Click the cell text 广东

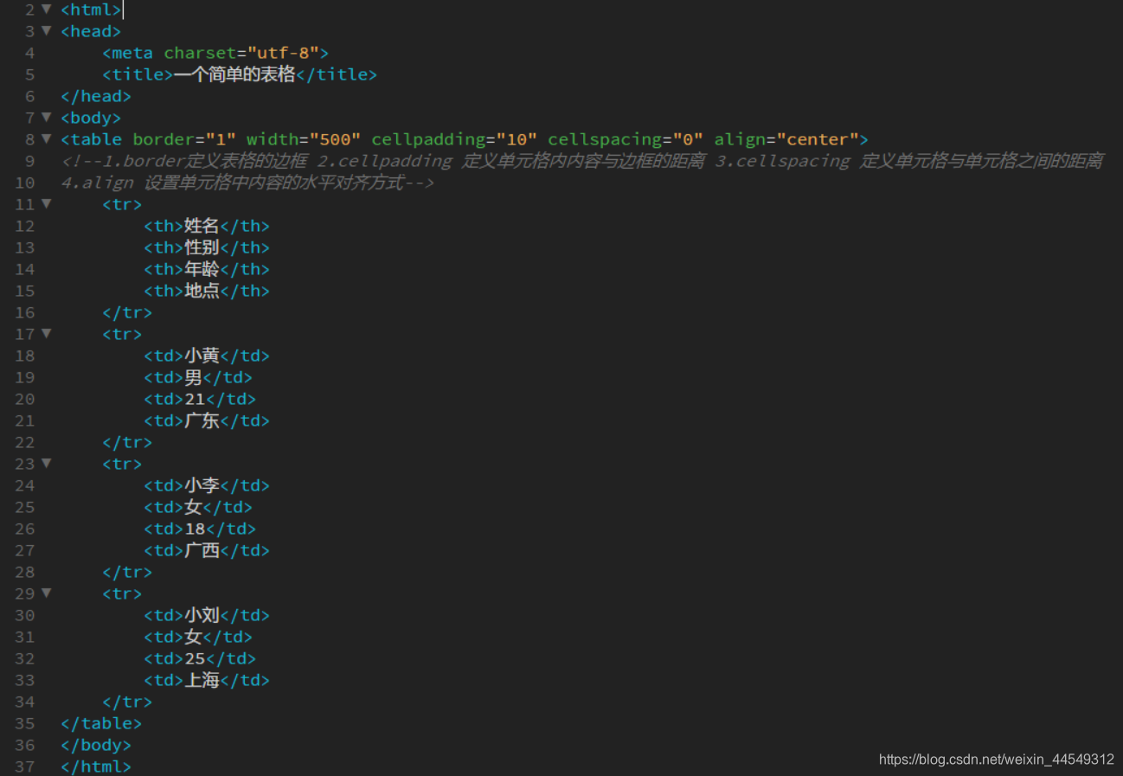pyautogui.click(x=201, y=420)
